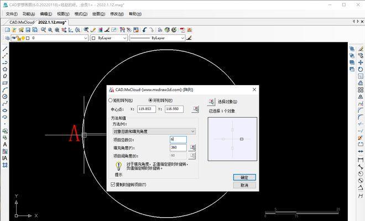Open the linetype ByLayer dropdown
Screen dimensions: 365x221
point(158,38)
